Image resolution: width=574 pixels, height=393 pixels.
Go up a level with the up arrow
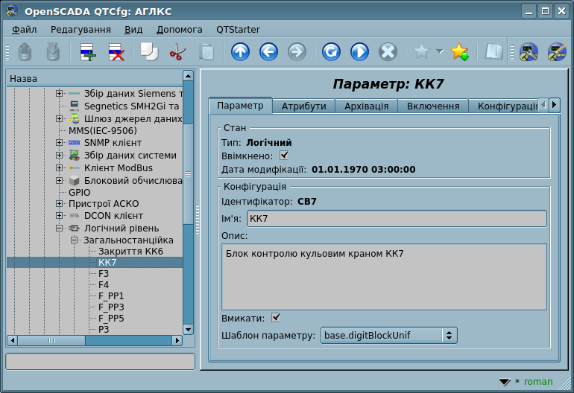[x=240, y=51]
